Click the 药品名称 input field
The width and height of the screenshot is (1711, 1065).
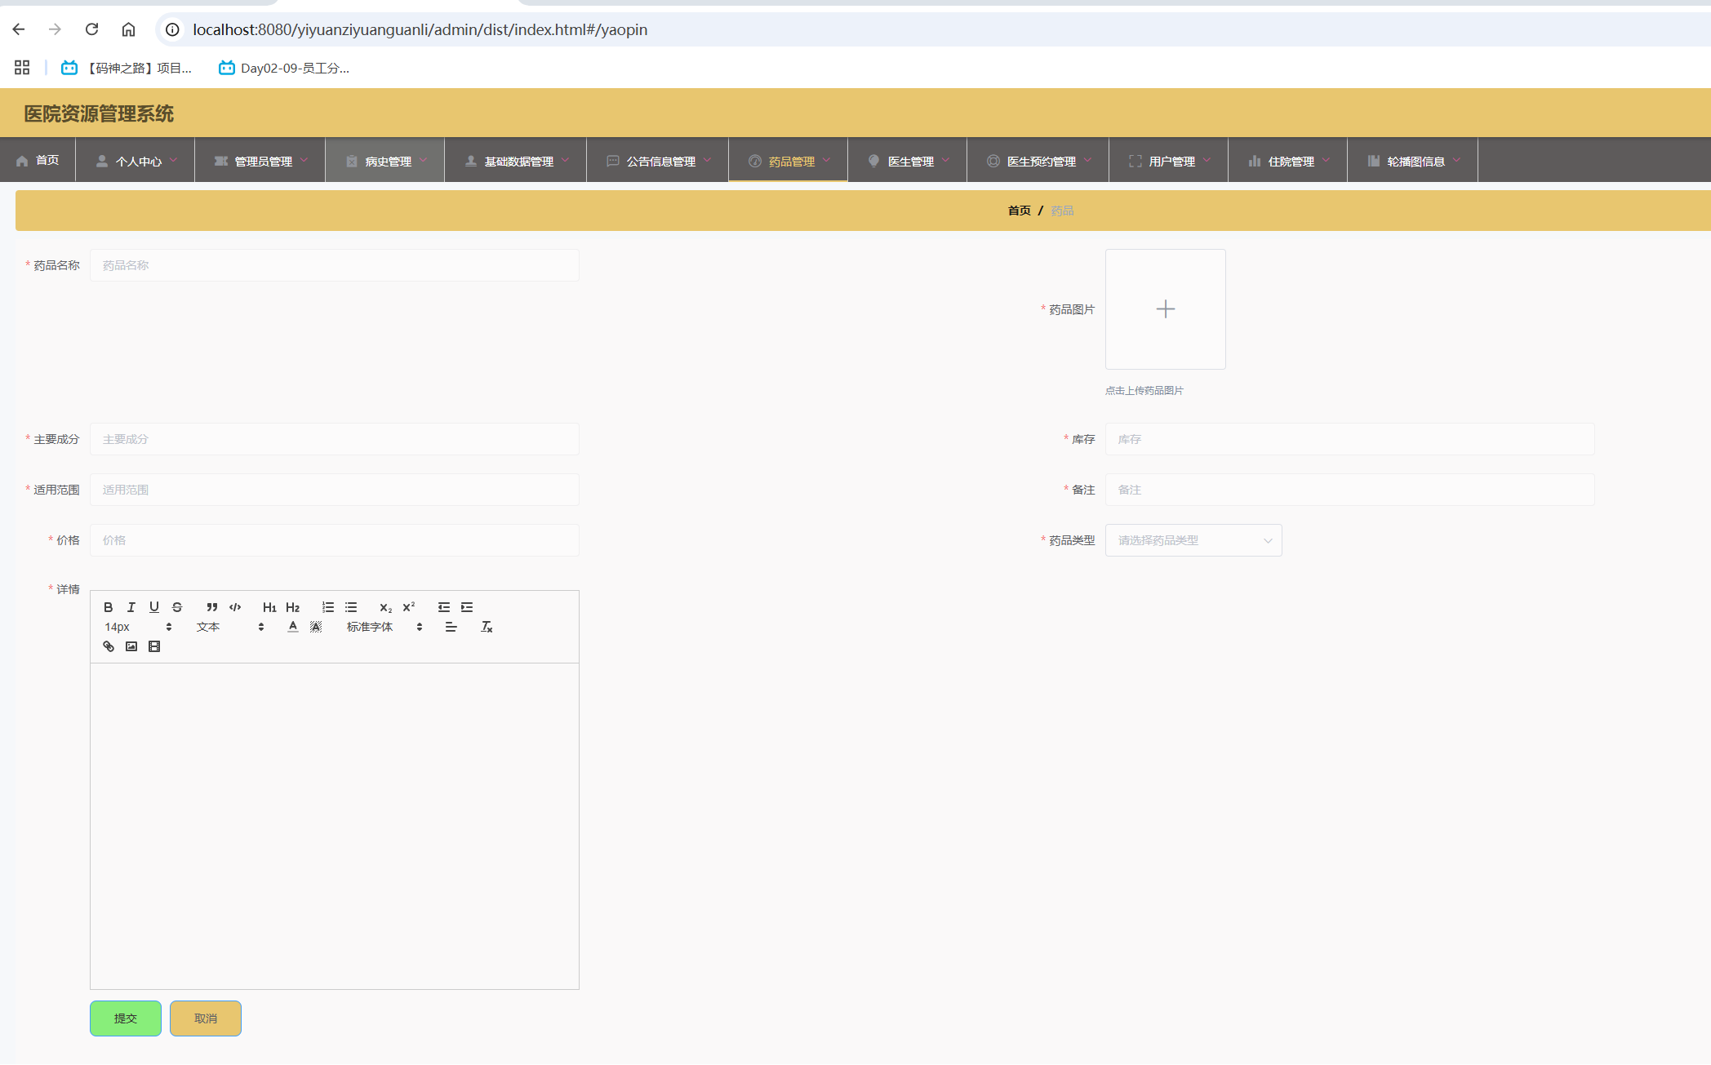(x=335, y=265)
